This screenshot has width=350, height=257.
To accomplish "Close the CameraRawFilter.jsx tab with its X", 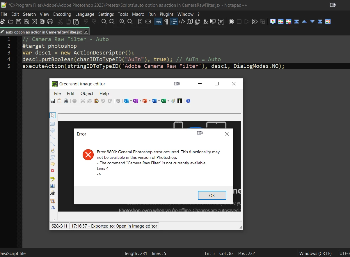I will point(86,32).
